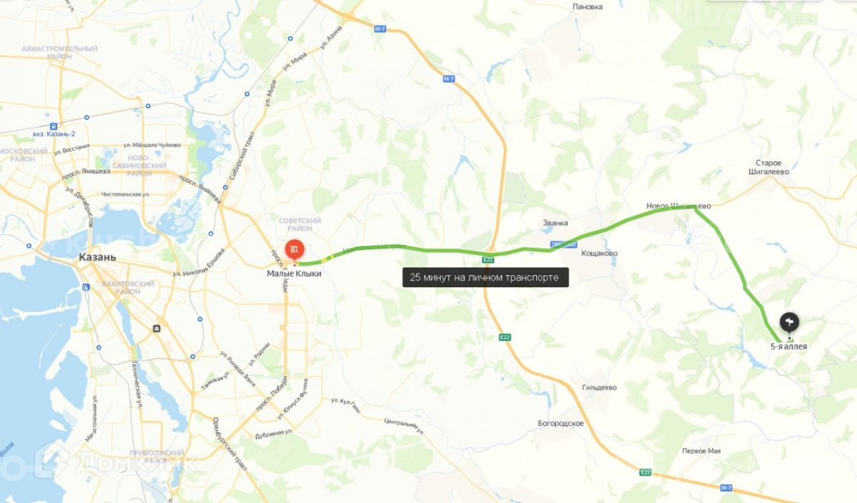Screen dimensions: 857x503
Task: Click the Богородское village label
Action: click(x=561, y=423)
